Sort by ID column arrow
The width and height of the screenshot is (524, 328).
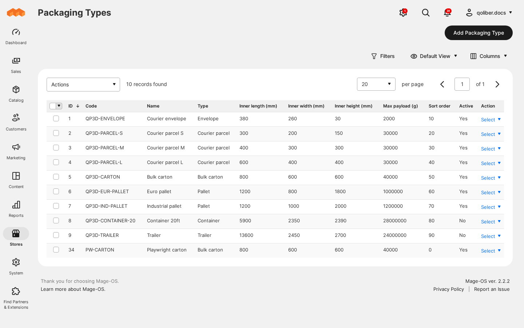(78, 106)
